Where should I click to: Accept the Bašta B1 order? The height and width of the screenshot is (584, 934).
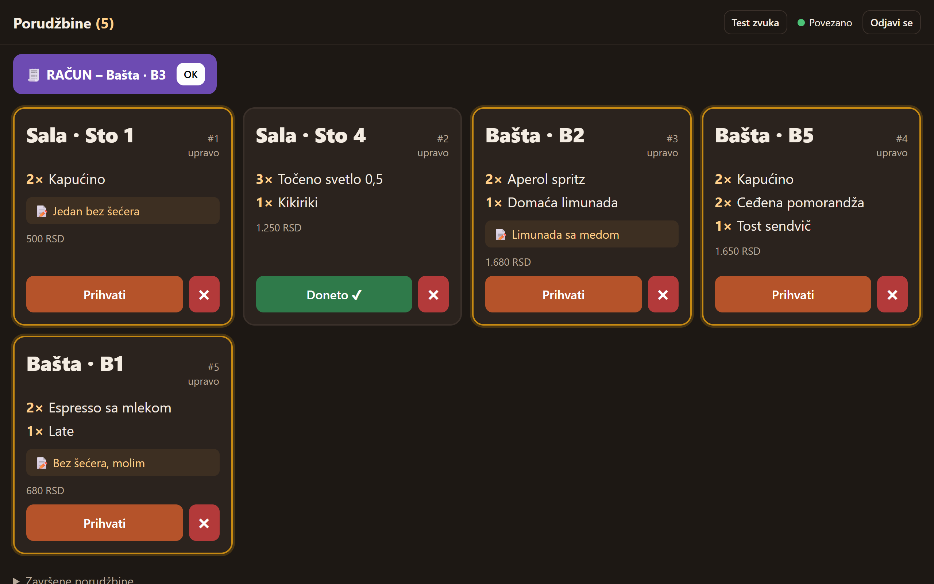(x=105, y=523)
